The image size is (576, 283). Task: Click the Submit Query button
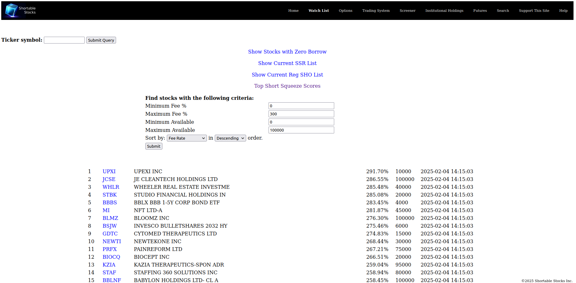point(101,40)
